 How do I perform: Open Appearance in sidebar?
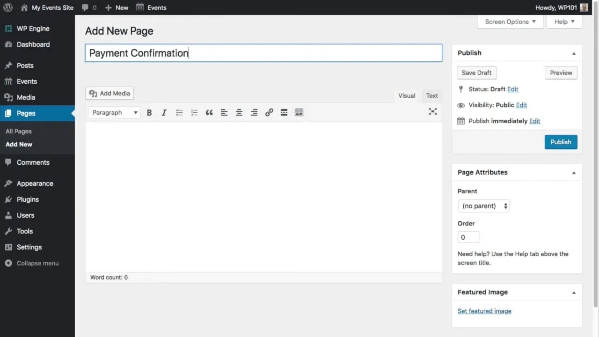(x=37, y=183)
